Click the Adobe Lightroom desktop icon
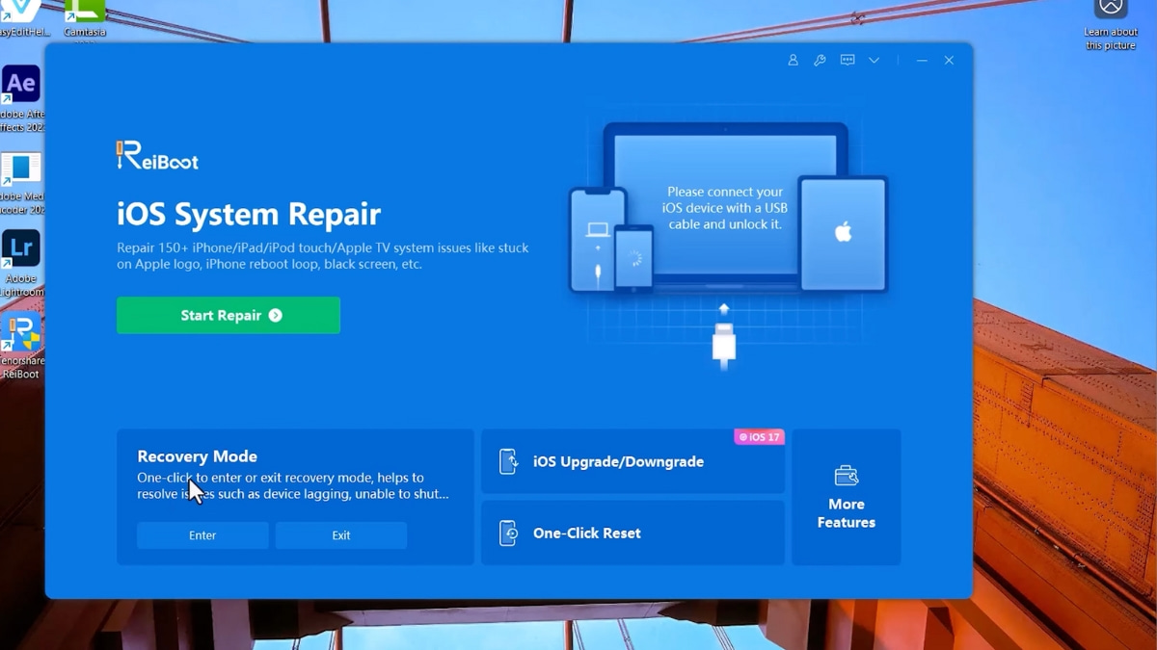 [x=20, y=264]
